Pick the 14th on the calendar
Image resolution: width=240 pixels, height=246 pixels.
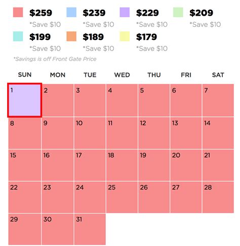[218, 133]
